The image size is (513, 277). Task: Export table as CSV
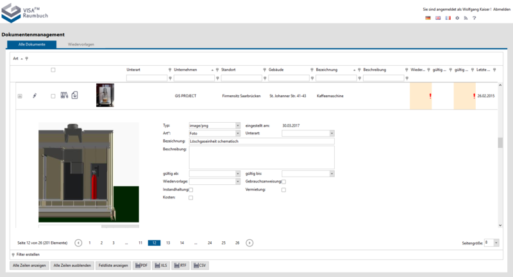[x=200, y=265]
